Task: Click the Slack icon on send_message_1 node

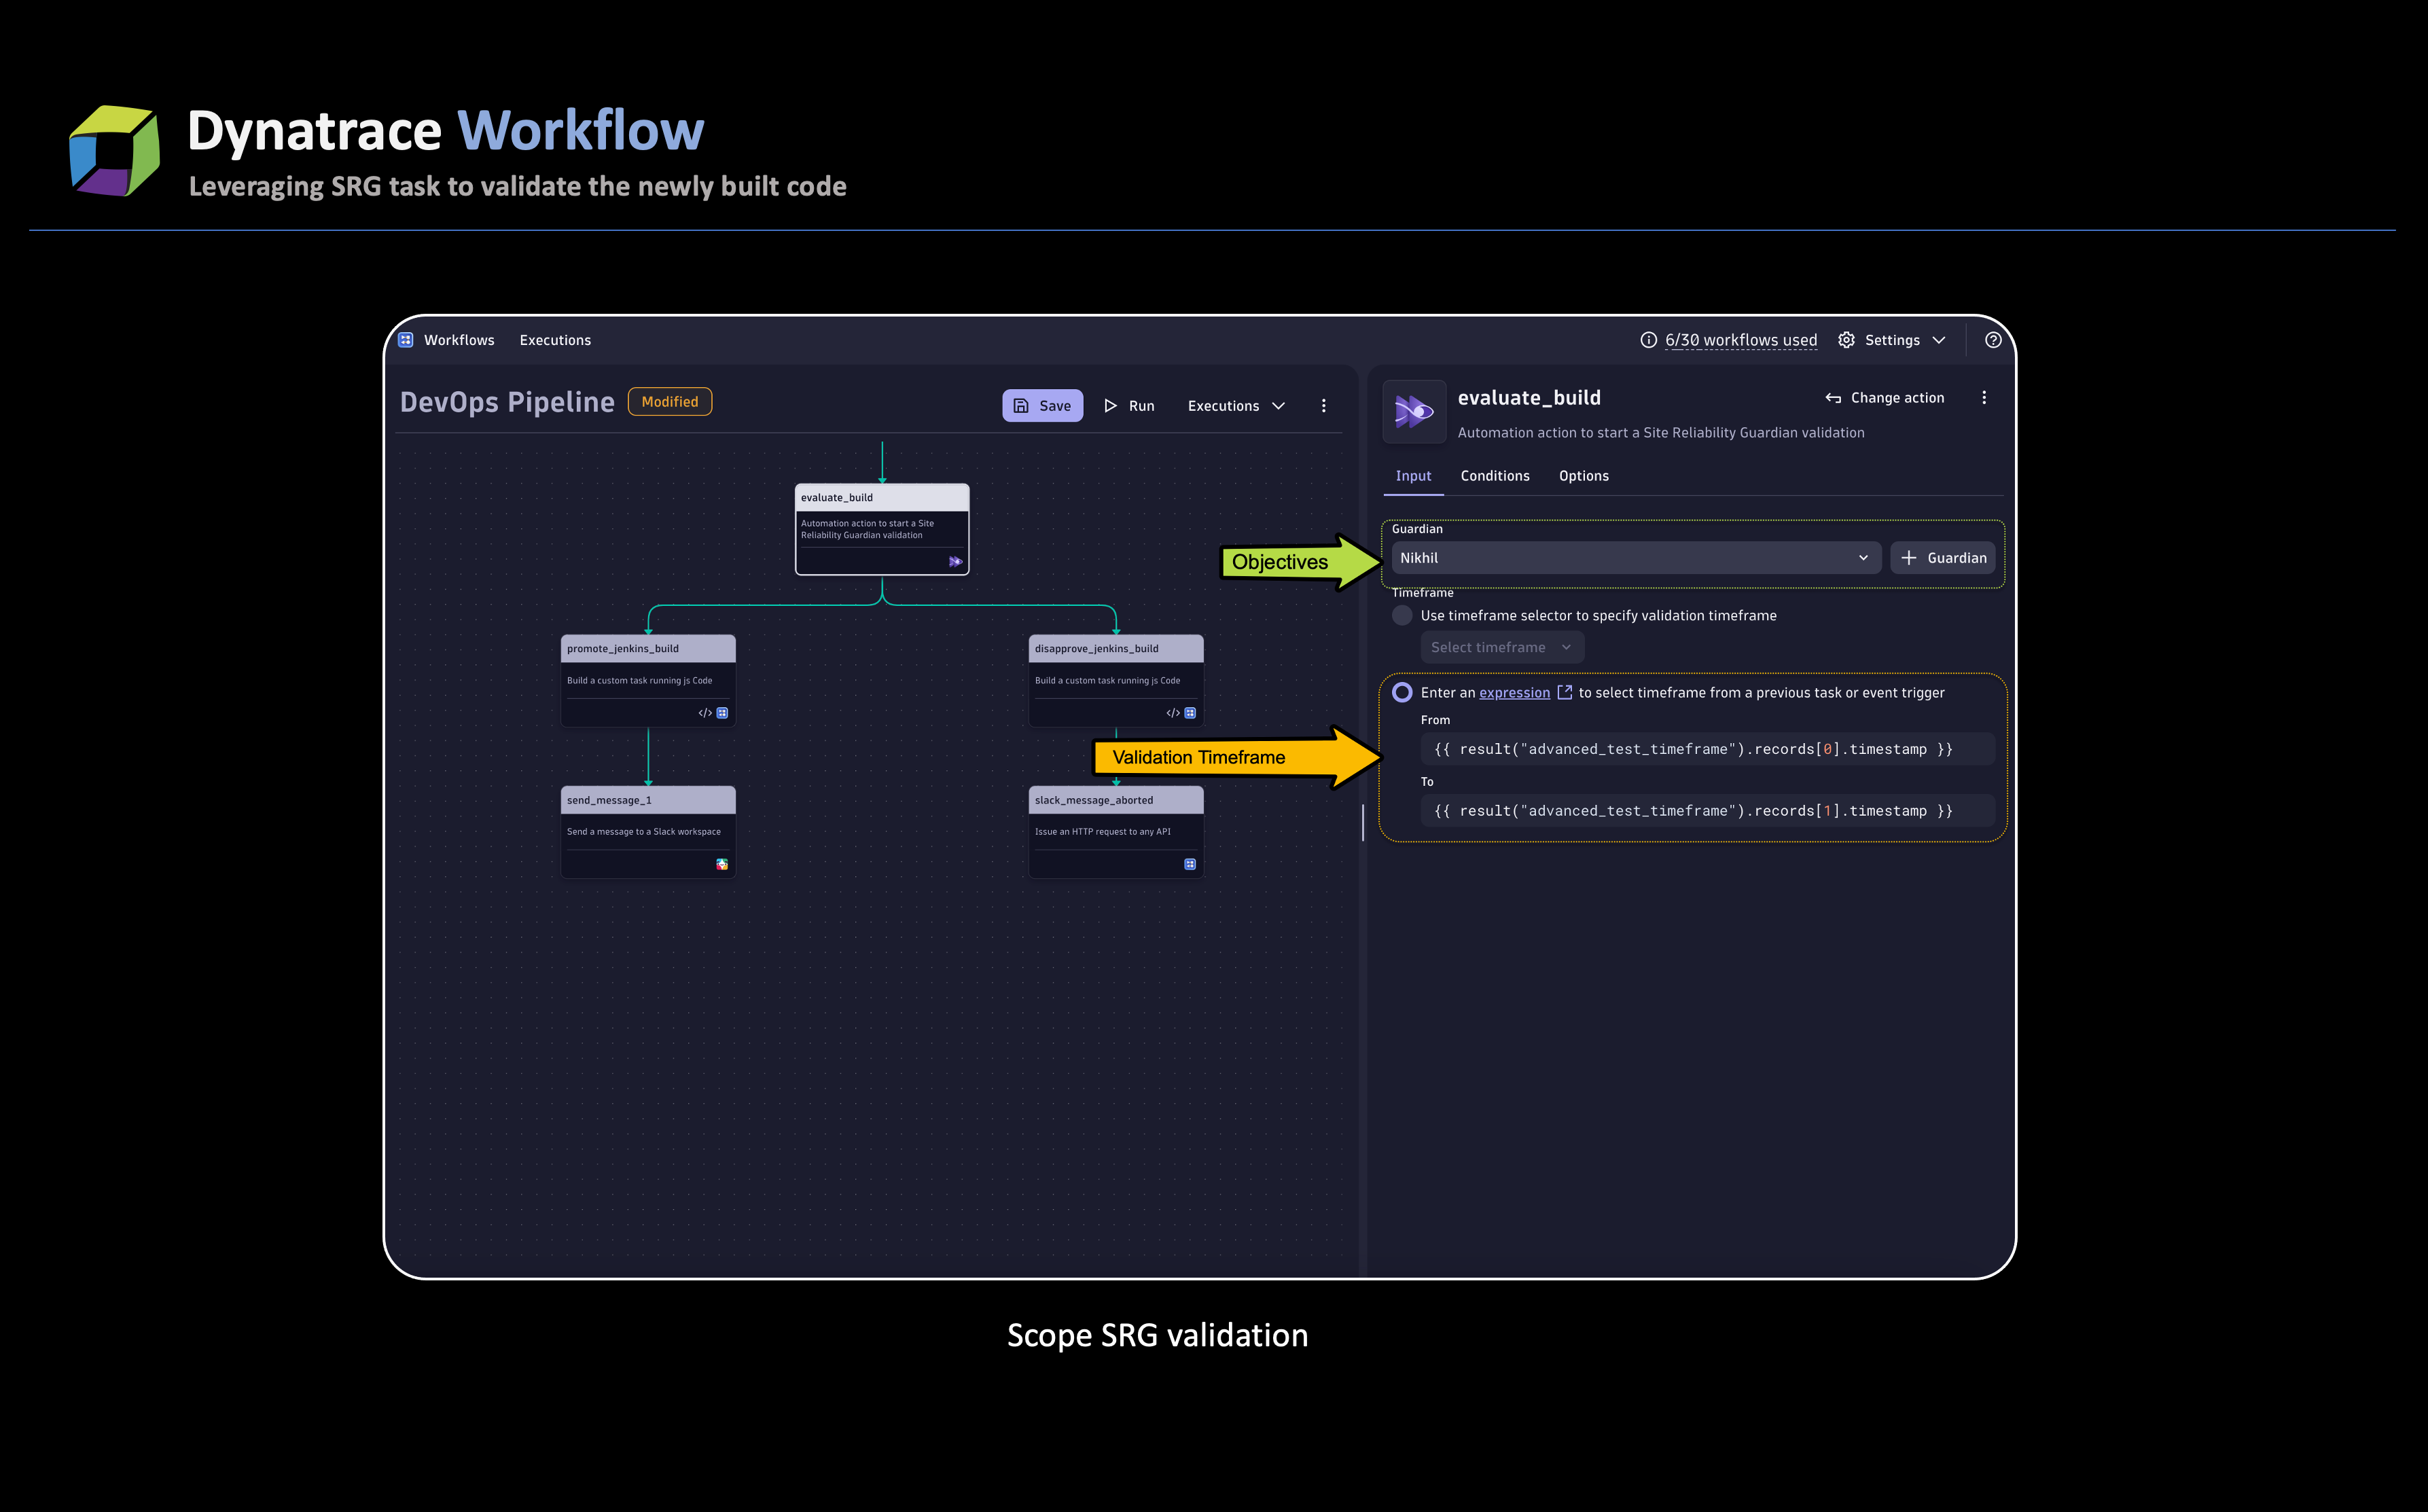Action: [x=722, y=865]
